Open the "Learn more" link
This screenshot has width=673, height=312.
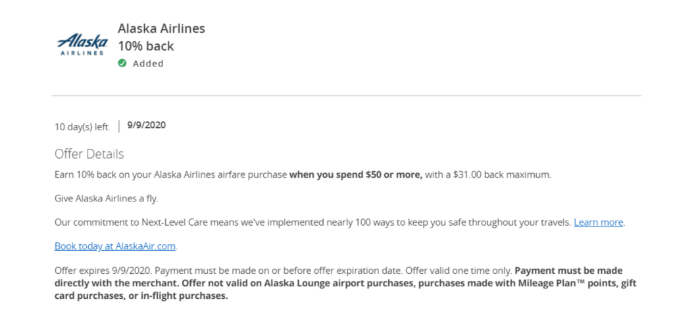pyautogui.click(x=598, y=222)
